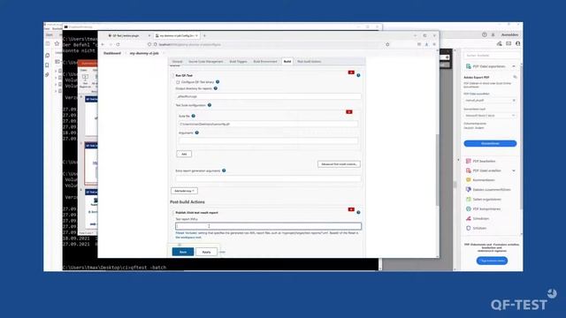566x318 pixels.
Task: Open the Add build step dropdown
Action: pyautogui.click(x=184, y=191)
